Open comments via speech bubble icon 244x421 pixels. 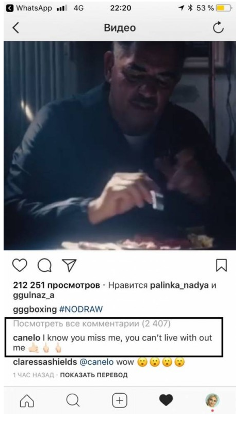tap(44, 265)
